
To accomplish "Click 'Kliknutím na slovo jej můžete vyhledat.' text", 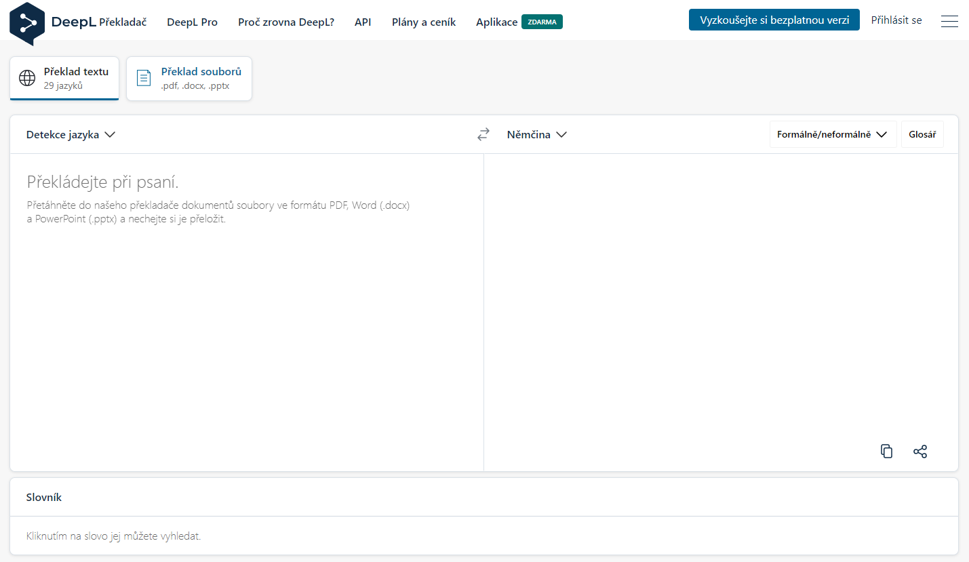I will tap(113, 536).
